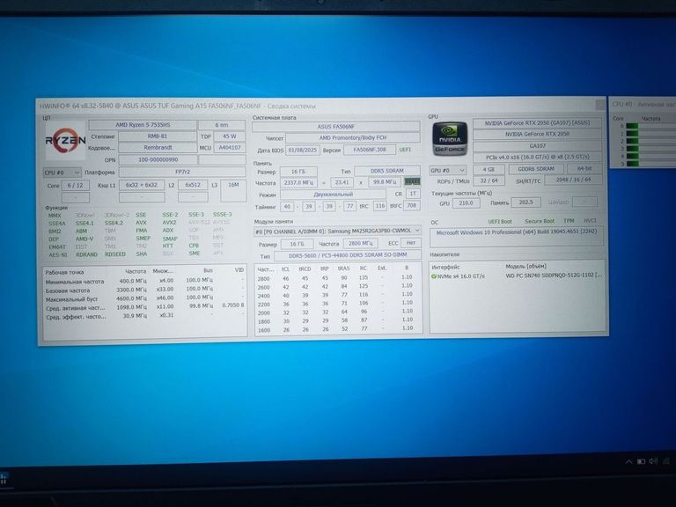The width and height of the screenshot is (676, 507).
Task: Click the NVIDIA GeForce RTX 2050 GPU name field
Action: [536, 134]
